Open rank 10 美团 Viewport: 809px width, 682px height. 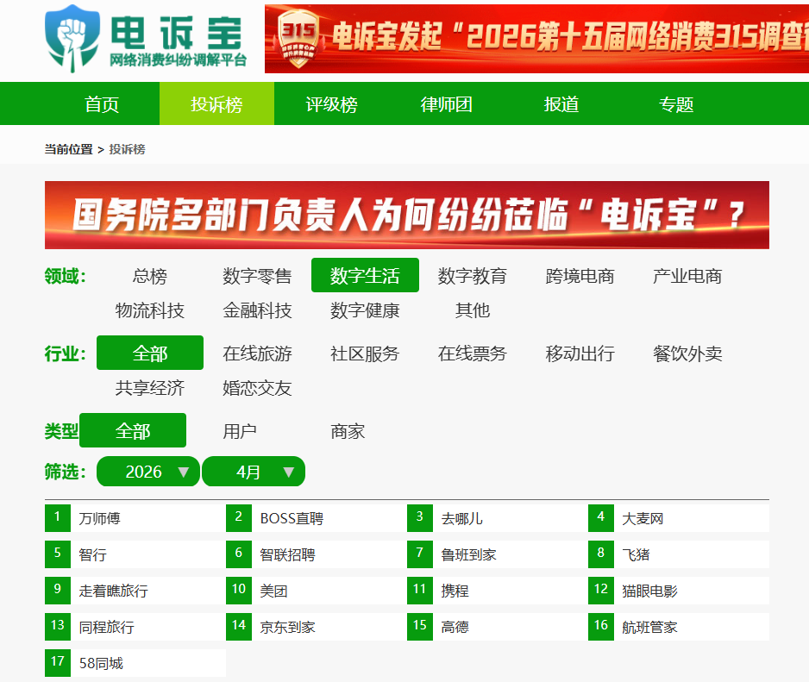[x=317, y=590]
